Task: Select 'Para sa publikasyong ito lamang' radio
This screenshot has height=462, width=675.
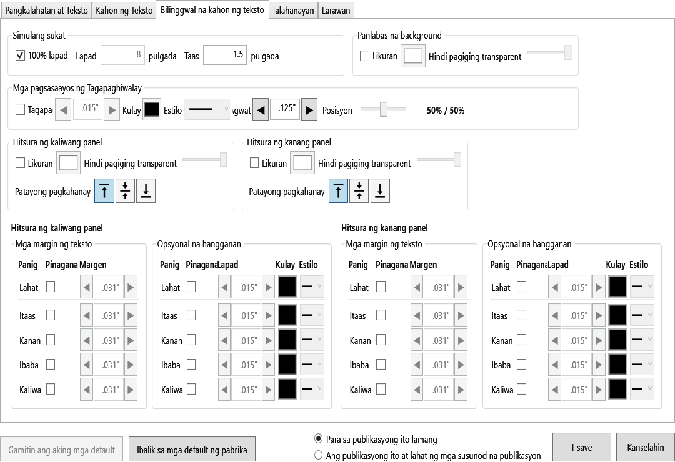Action: [x=319, y=439]
